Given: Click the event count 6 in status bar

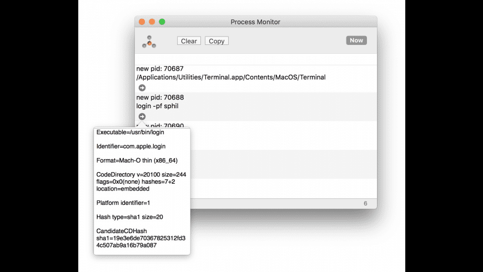Looking at the screenshot, I should [x=365, y=203].
